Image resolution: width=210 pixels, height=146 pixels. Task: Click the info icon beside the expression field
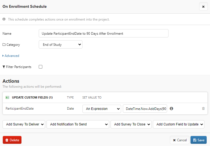pos(172,109)
